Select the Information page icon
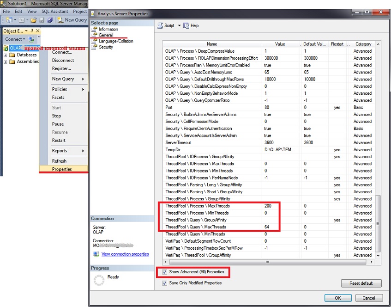The image size is (391, 307). click(x=94, y=29)
